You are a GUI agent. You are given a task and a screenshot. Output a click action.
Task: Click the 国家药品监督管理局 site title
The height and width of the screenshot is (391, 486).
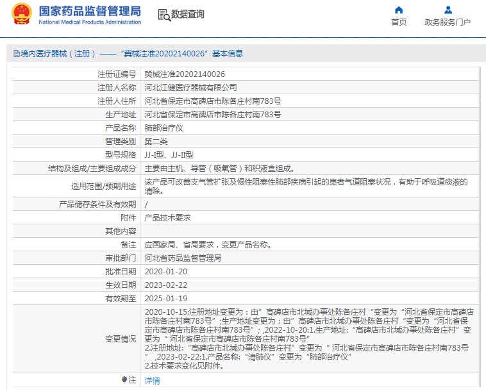click(x=90, y=11)
